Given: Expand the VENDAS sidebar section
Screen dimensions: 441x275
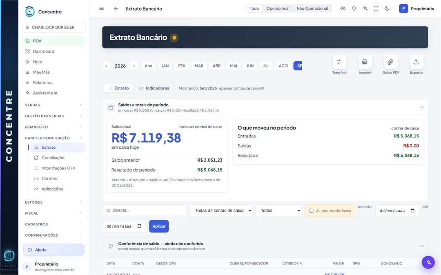Looking at the screenshot, I should pyautogui.click(x=54, y=105).
